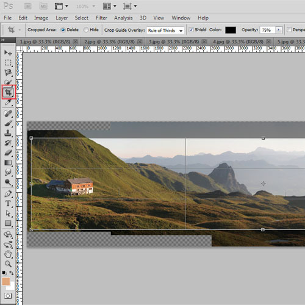Launch Bridge from application bar
The image size is (305, 305).
pyautogui.click(x=27, y=6)
